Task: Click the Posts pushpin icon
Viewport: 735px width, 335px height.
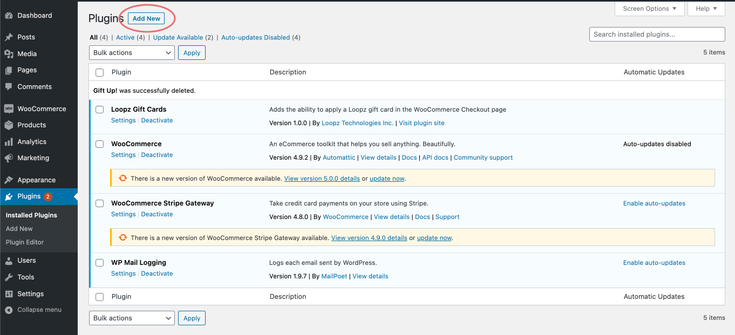Action: click(9, 37)
